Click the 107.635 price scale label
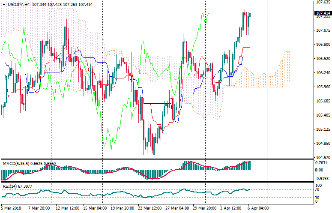 point(323,2)
